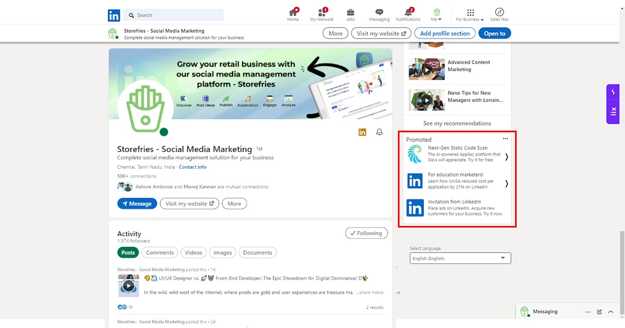The width and height of the screenshot is (625, 328).
Task: Open the Contact info link
Action: (x=192, y=167)
